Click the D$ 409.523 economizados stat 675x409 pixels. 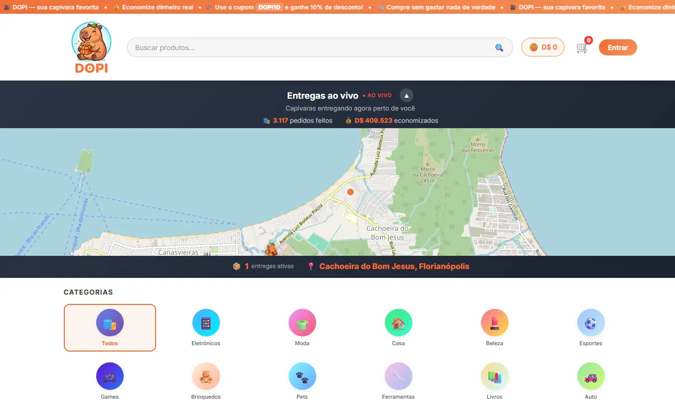pyautogui.click(x=392, y=120)
